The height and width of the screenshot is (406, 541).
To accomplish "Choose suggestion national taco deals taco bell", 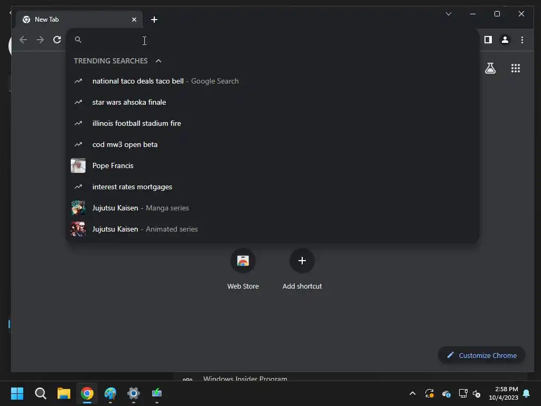I will pos(272,81).
